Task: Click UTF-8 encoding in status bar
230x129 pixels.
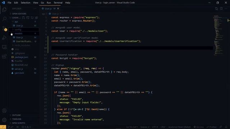Action: tap(155, 127)
